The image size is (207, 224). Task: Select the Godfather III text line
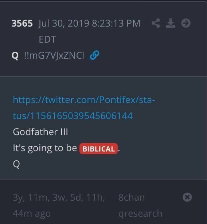[40, 132]
